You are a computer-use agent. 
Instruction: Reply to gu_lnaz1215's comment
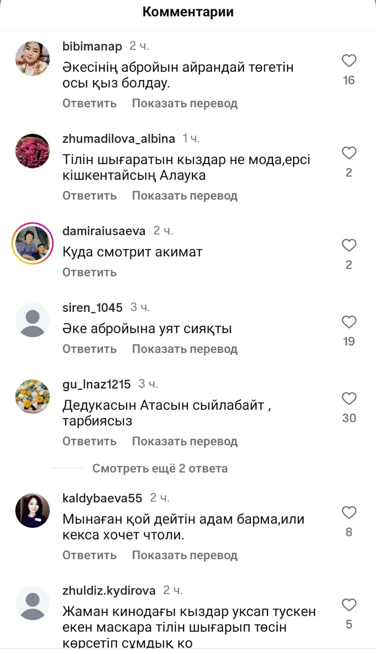coord(90,441)
